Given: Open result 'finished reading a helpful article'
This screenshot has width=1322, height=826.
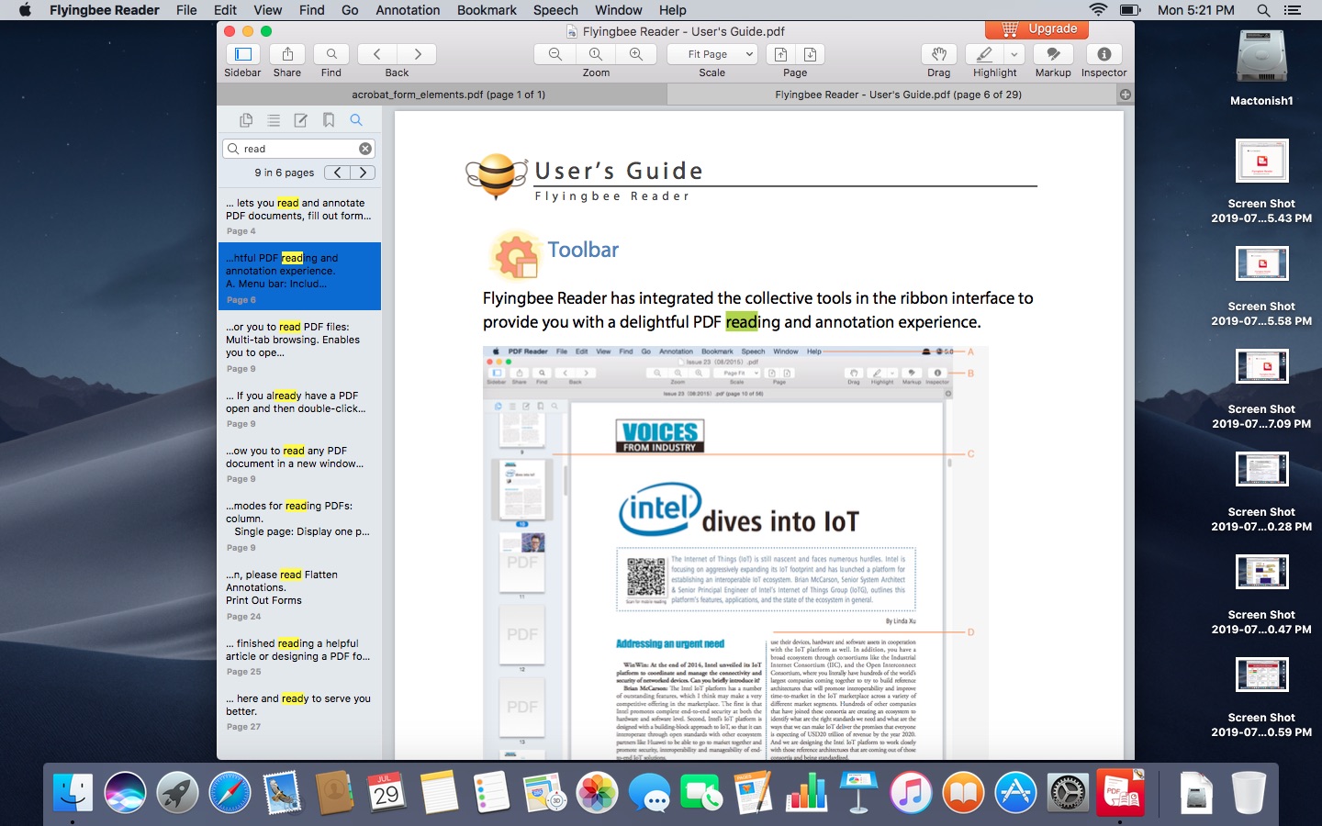Looking at the screenshot, I should 298,657.
